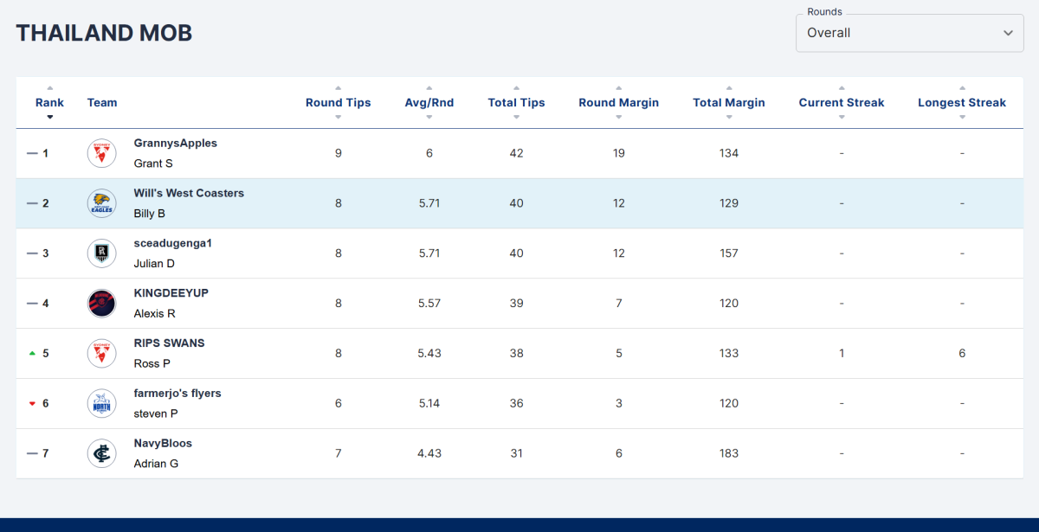1039x532 pixels.
Task: Open the GrannysApples team name
Action: [x=176, y=143]
